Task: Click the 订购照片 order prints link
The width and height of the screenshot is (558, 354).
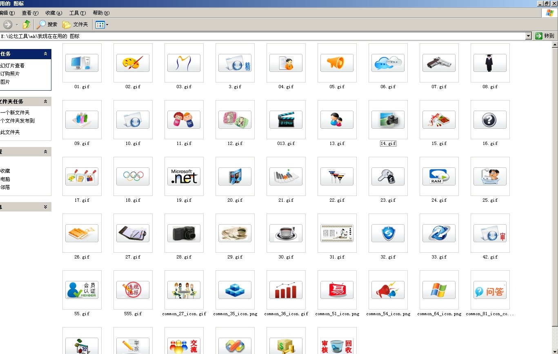Action: click(10, 73)
